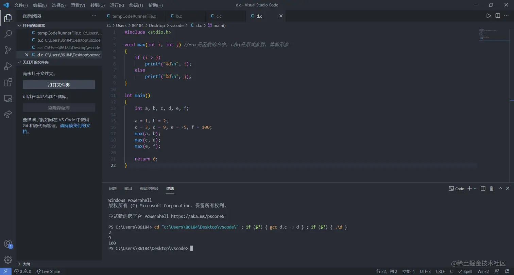Open the 帮助(H) menu

pyautogui.click(x=155, y=5)
